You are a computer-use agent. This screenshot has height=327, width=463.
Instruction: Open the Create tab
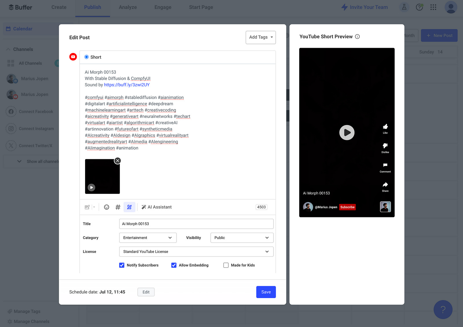pyautogui.click(x=59, y=7)
